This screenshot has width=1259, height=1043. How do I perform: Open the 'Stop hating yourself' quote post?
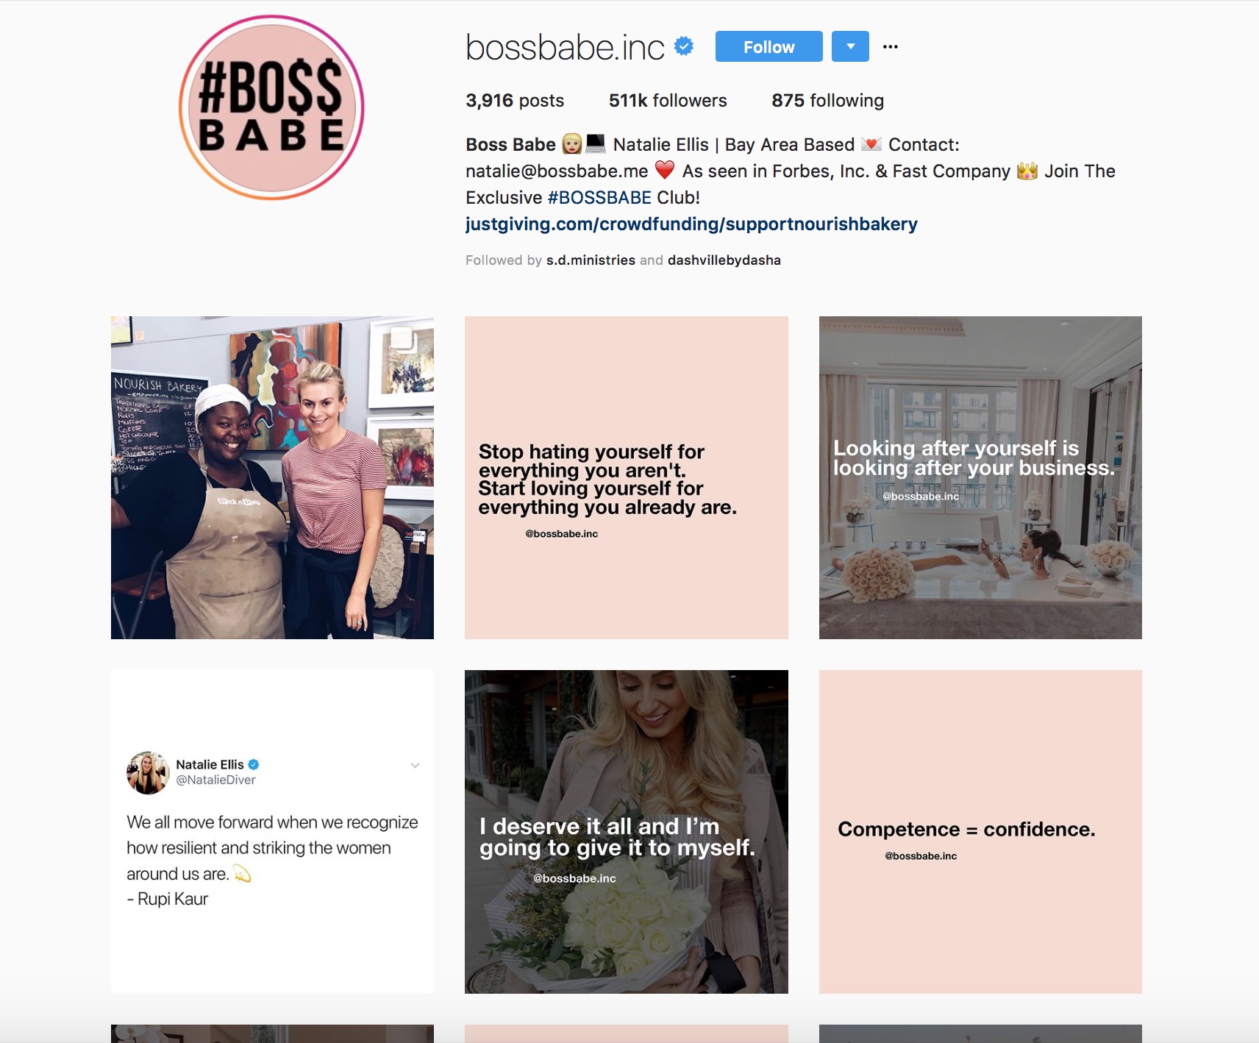pyautogui.click(x=627, y=477)
